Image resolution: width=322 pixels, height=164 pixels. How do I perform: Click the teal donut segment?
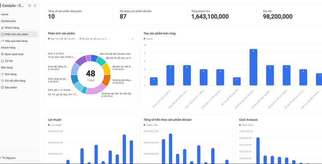[101, 61]
